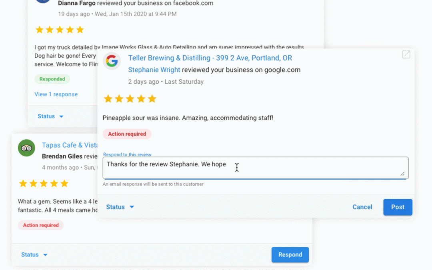
Task: Cancel the review response
Action: pyautogui.click(x=362, y=207)
